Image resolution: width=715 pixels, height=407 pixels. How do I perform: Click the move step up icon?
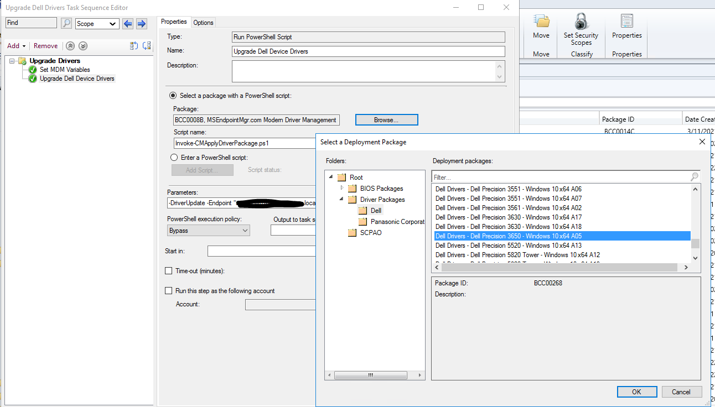click(x=134, y=46)
